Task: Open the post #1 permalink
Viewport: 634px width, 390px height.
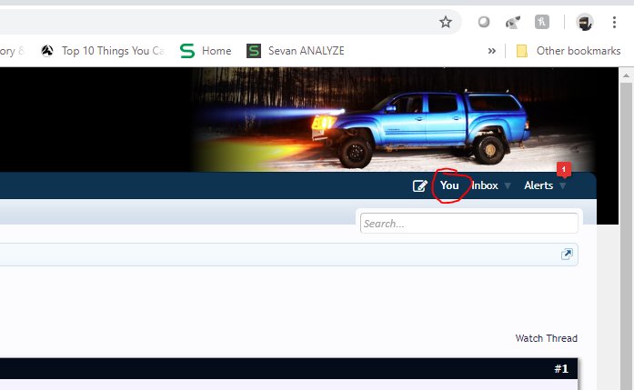Action: click(561, 368)
